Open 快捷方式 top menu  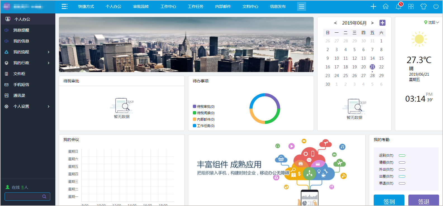86,6
